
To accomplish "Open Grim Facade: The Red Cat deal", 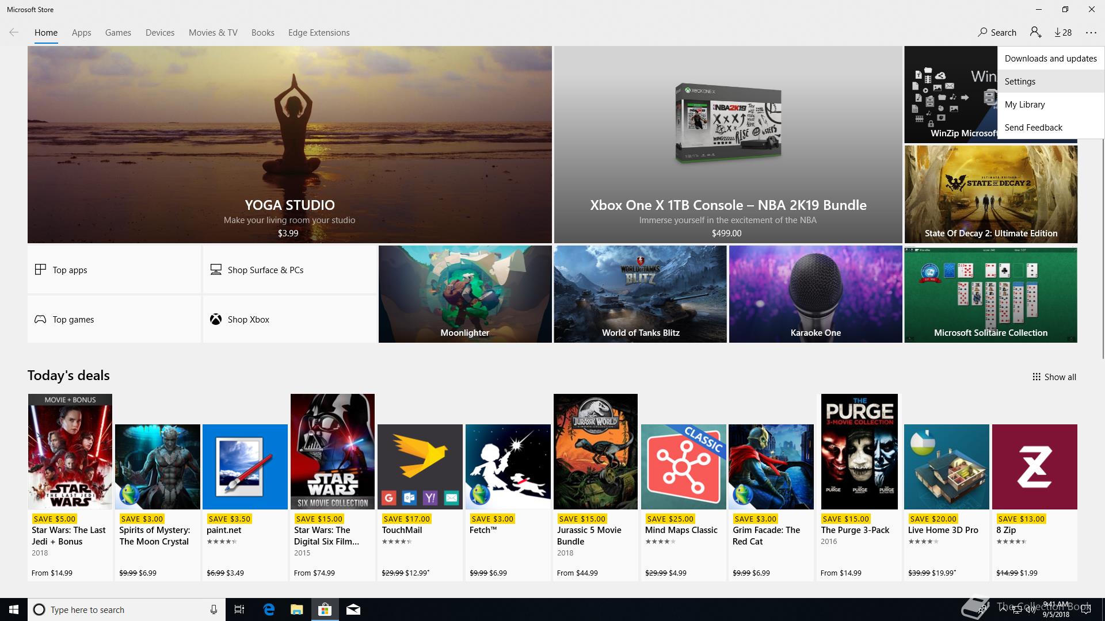I will 771,502.
